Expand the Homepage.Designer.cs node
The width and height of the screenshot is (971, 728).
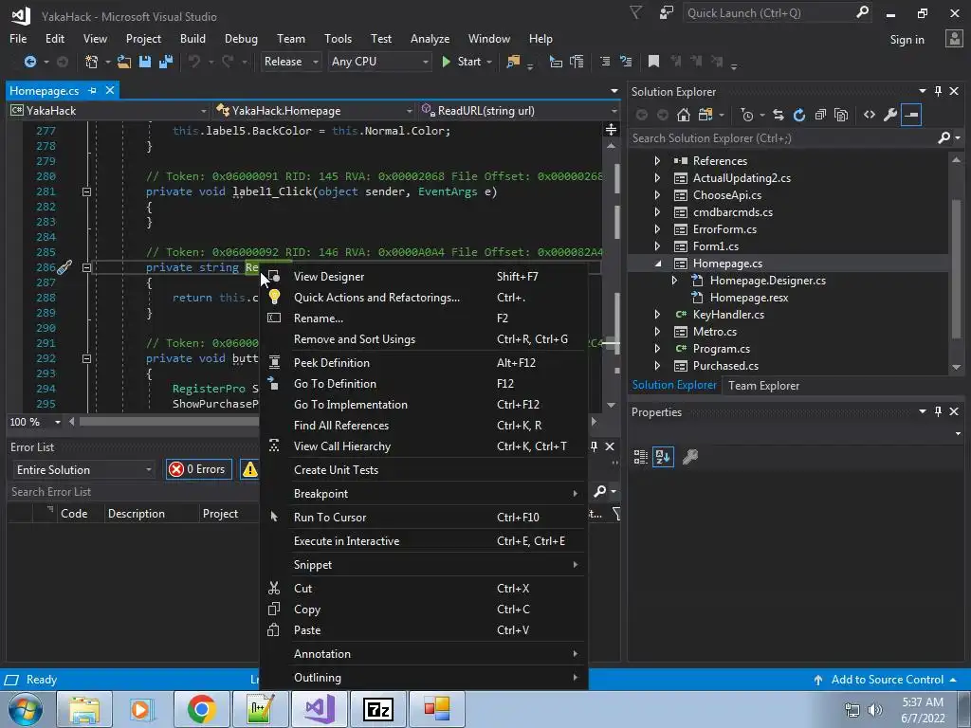[674, 281]
